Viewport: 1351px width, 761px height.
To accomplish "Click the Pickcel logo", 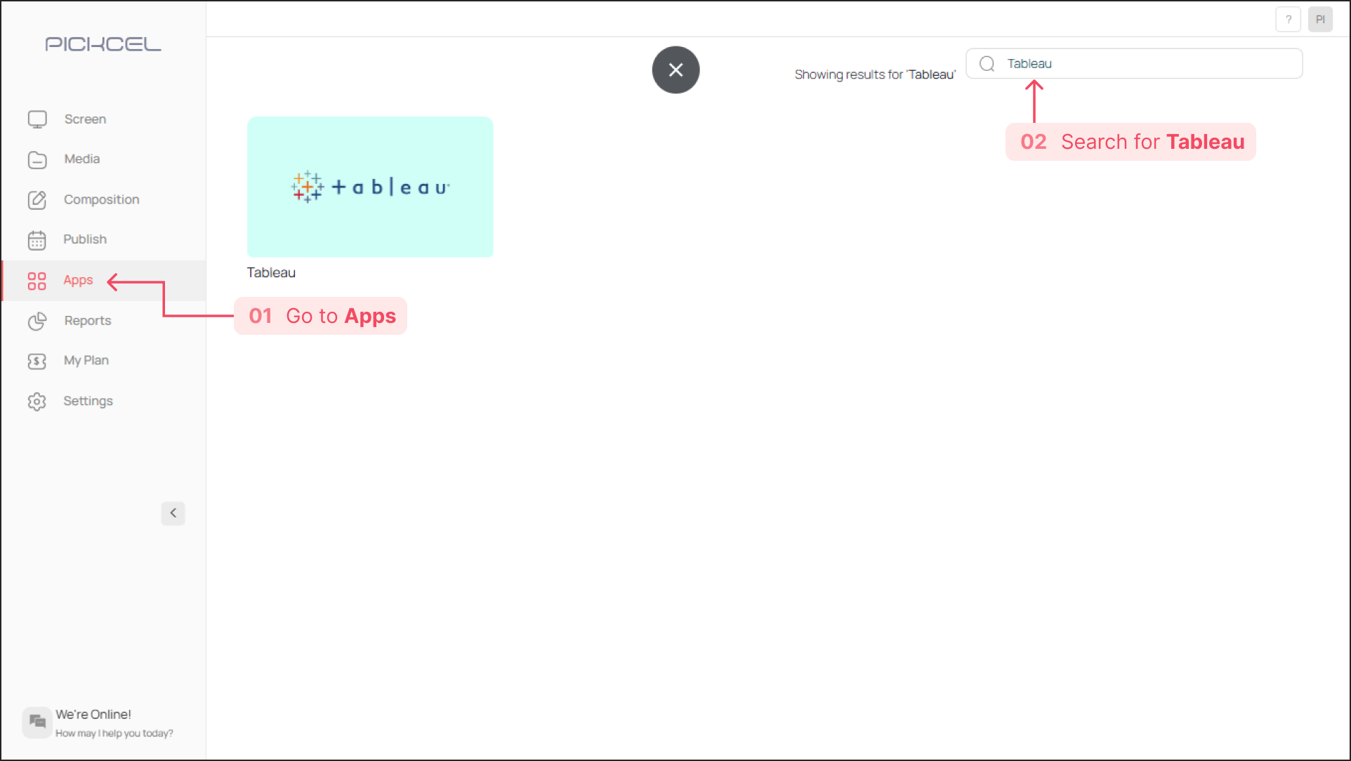I will (103, 44).
